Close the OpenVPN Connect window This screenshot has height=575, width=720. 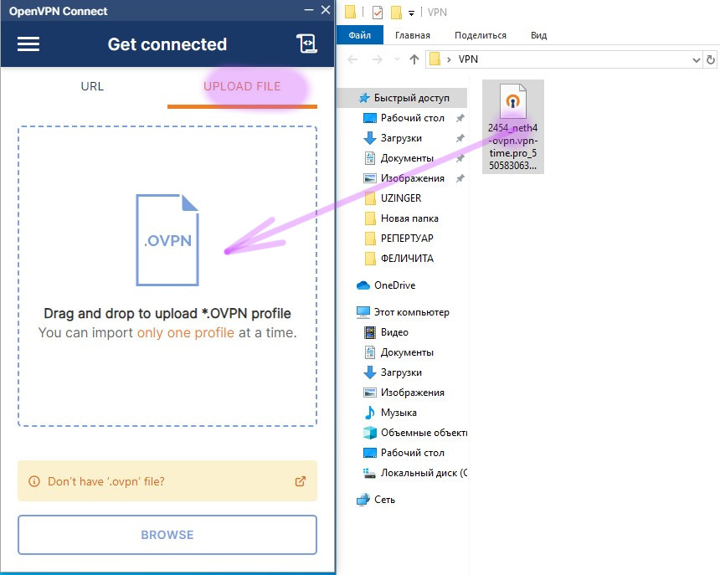pos(326,10)
